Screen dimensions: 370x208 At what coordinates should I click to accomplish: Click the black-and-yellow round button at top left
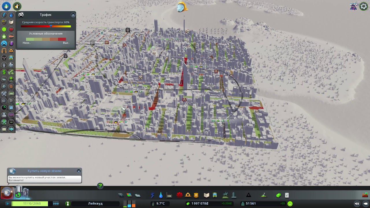click(x=17, y=6)
